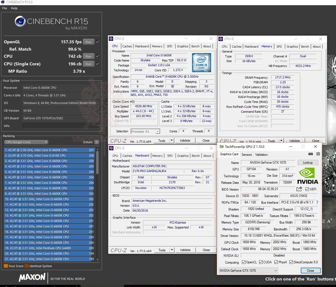Click Validate in the CPU-Z Mainboard window
This screenshot has height=287, width=336.
(185, 250)
